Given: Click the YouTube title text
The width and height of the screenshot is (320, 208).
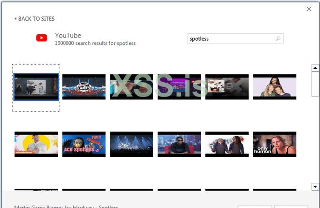Looking at the screenshot, I should pos(68,36).
